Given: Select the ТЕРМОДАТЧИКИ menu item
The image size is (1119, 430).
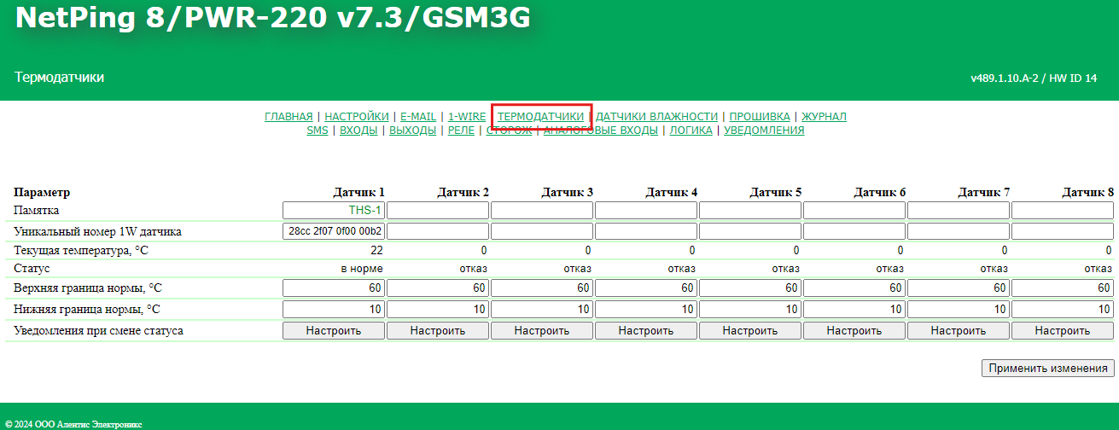Looking at the screenshot, I should point(540,117).
